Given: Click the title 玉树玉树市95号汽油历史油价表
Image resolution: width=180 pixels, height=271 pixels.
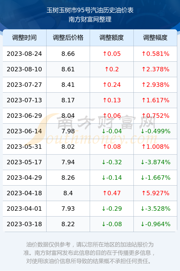Looking at the screenshot, I should pos(90,11).
